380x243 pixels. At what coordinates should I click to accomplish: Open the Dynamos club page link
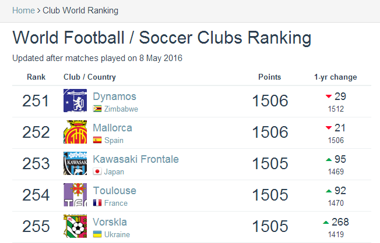(114, 97)
